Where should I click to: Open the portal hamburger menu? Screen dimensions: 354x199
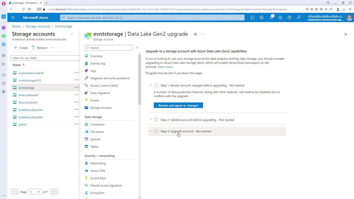point(13,17)
